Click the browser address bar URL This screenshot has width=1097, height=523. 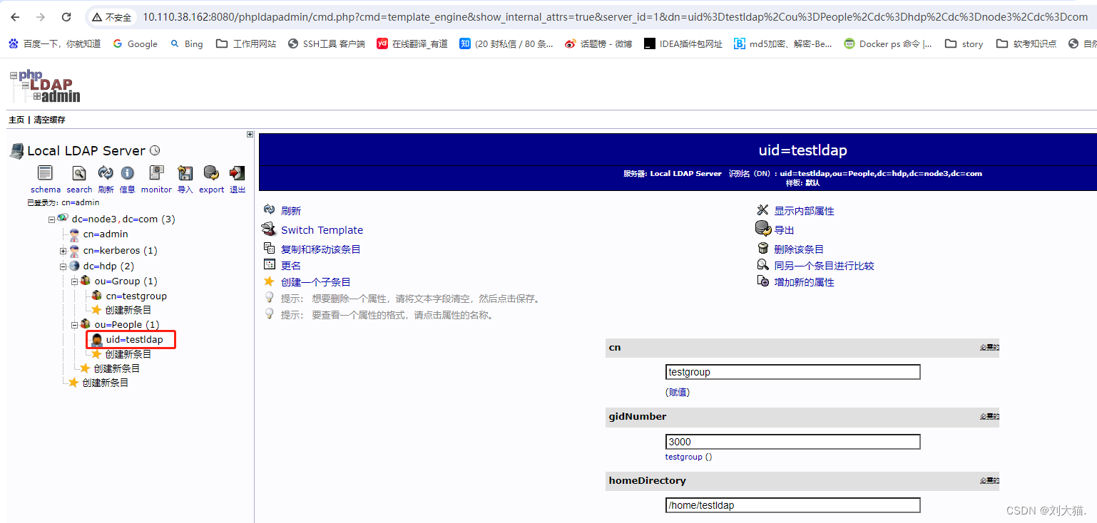(x=615, y=17)
